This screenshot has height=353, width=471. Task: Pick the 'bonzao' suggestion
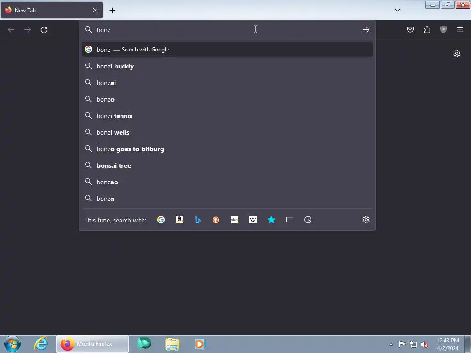[x=227, y=182]
